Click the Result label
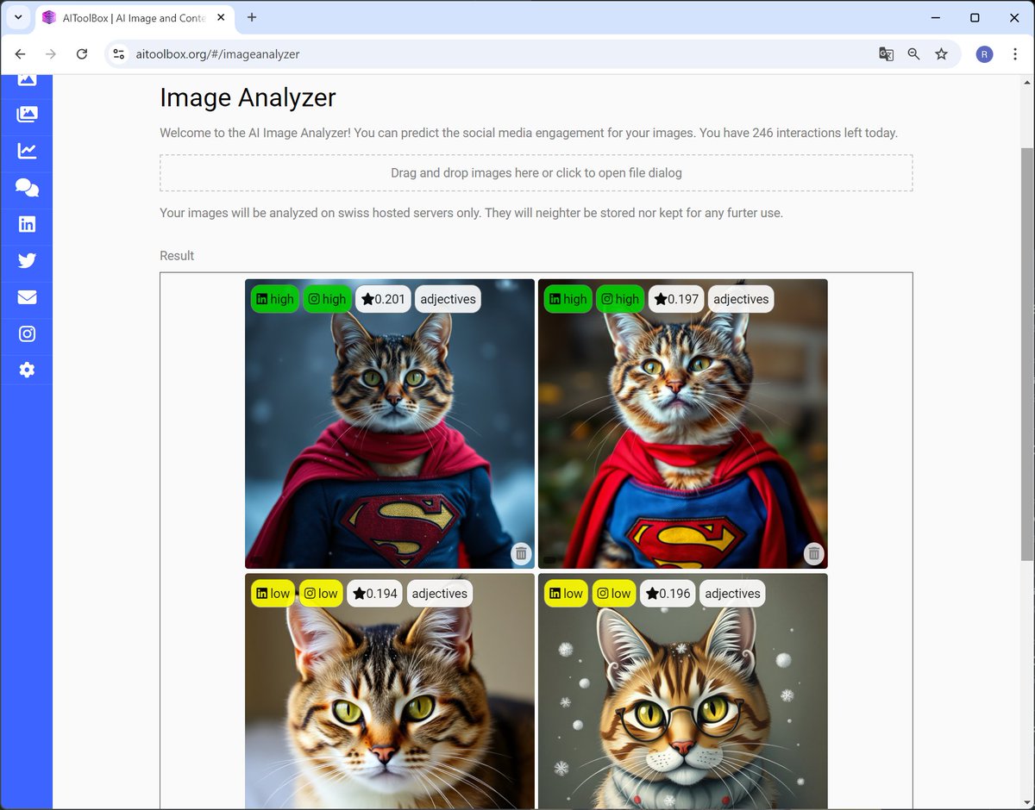The height and width of the screenshot is (810, 1035). pos(177,256)
